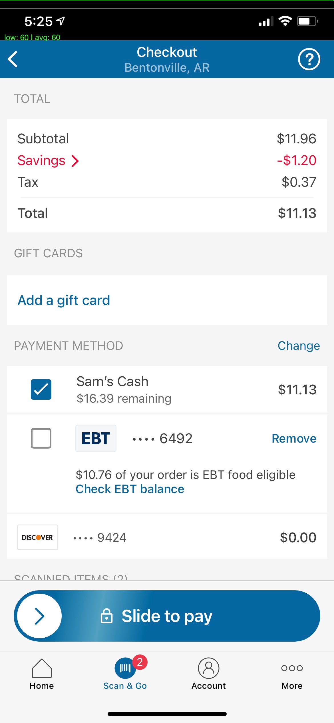Tap the Savings label to view details
Image resolution: width=334 pixels, height=723 pixels.
[41, 160]
